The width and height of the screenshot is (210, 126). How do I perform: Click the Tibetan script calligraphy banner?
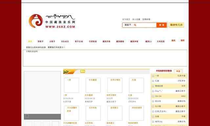pos(60,17)
